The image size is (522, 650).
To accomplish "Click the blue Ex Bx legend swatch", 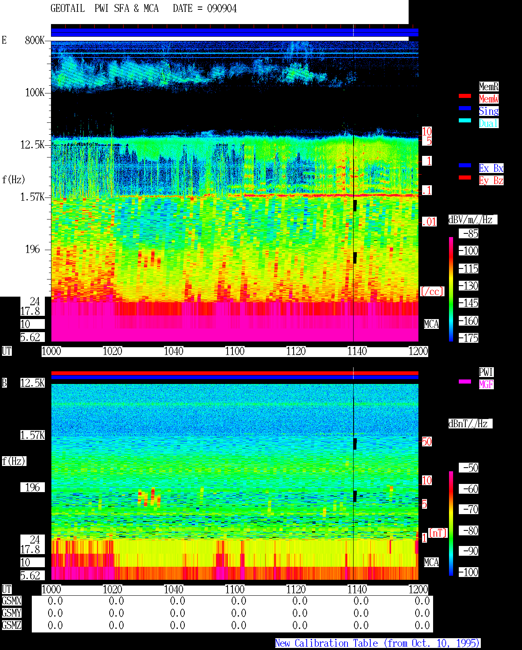I will point(465,165).
